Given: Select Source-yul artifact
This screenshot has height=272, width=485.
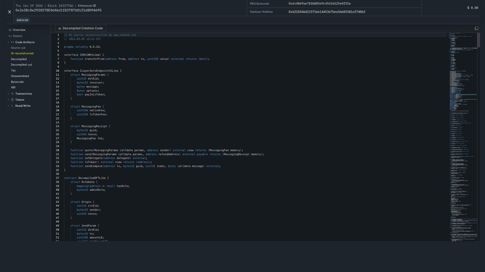Looking at the screenshot, I should [x=18, y=48].
